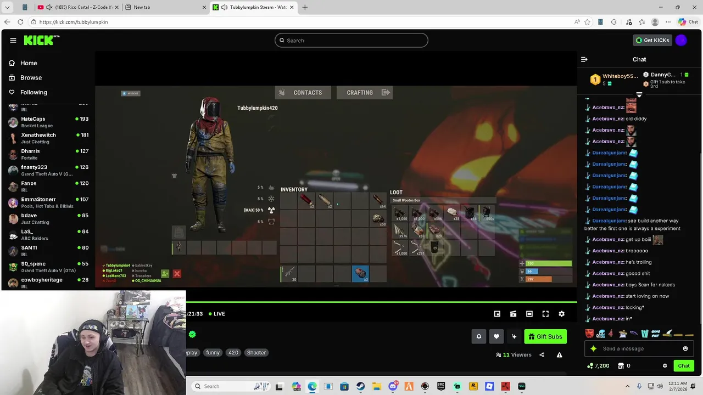703x395 pixels.
Task: Click the 7,200 channel points balance
Action: tap(598, 366)
